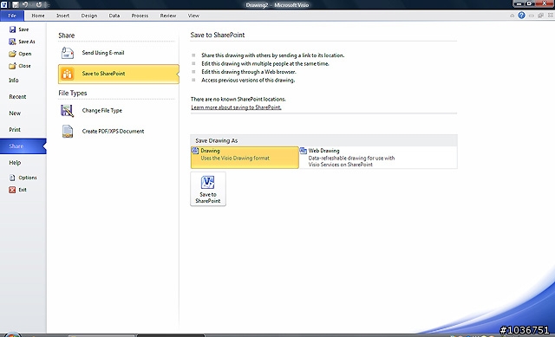Image resolution: width=555 pixels, height=337 pixels.
Task: Click bullet 'Access previous versions of this drawing.'
Action: 248,81
